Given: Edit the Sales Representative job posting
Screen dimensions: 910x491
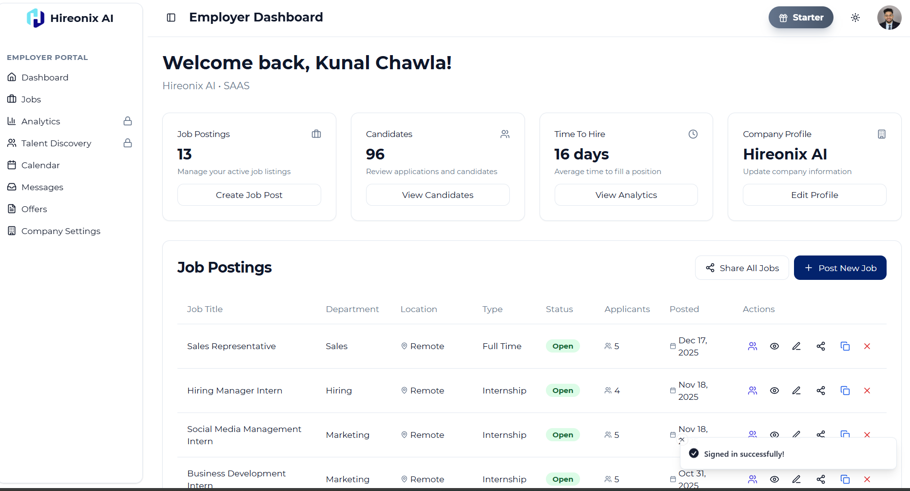Looking at the screenshot, I should (x=796, y=346).
